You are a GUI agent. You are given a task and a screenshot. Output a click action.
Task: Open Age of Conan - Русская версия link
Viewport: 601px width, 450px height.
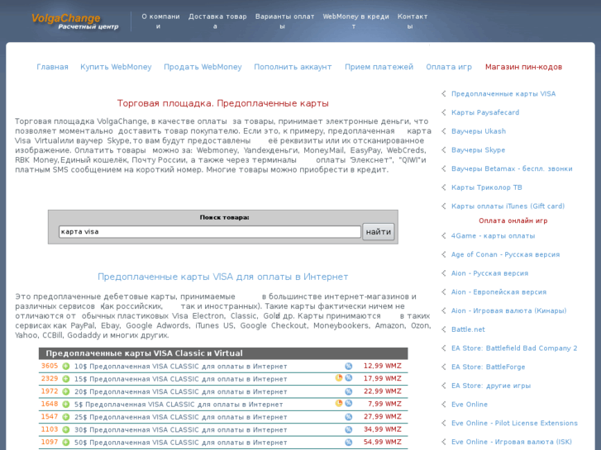pos(505,254)
